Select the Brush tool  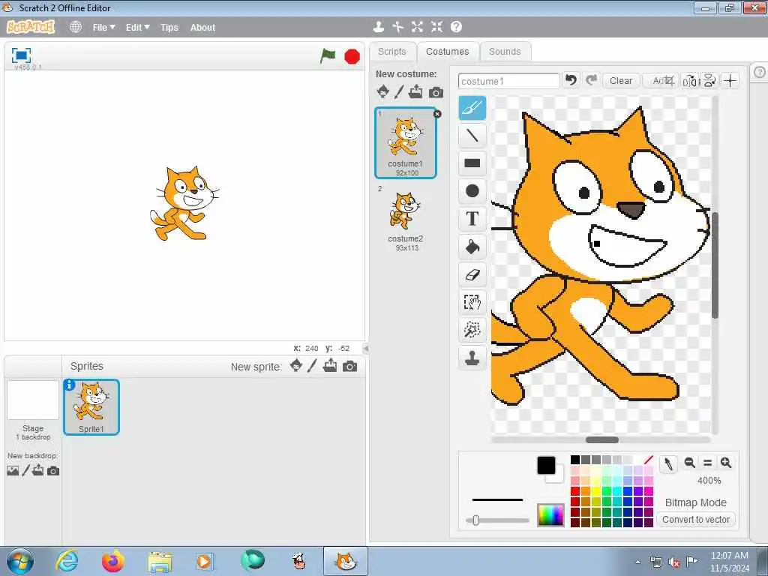pos(472,108)
